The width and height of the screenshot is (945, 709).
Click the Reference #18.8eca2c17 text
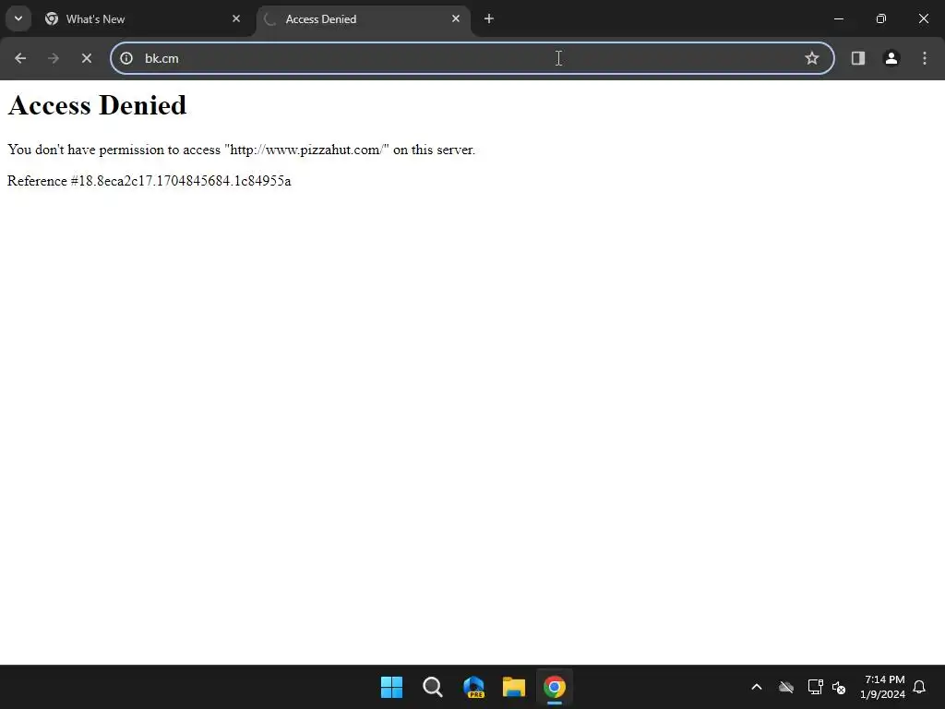[149, 181]
